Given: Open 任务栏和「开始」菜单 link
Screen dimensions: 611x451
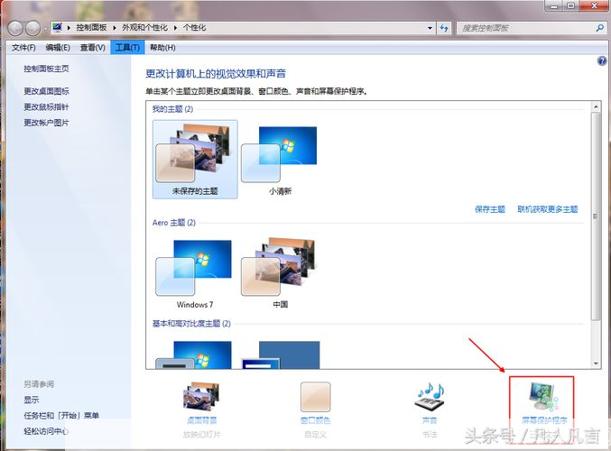Looking at the screenshot, I should click(x=61, y=416).
